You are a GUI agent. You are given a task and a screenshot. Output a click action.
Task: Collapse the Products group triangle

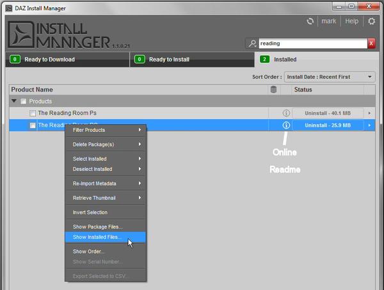pos(14,101)
